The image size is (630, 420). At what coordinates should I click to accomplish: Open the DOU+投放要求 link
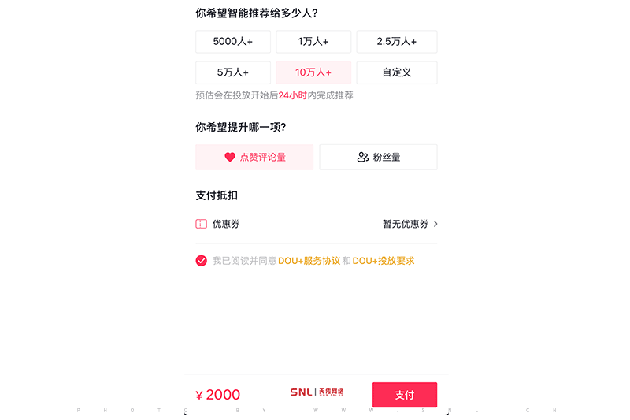(x=384, y=261)
